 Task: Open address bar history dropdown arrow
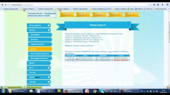click(x=148, y=5)
